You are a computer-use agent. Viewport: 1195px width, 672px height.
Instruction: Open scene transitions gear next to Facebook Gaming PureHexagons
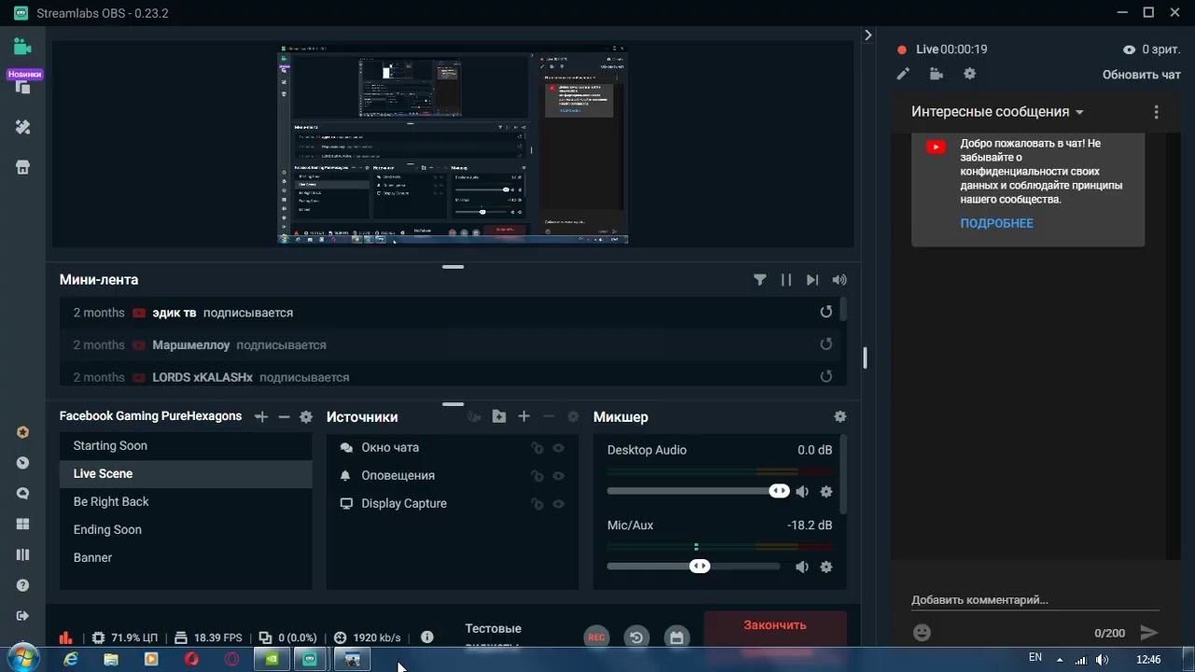pos(305,417)
